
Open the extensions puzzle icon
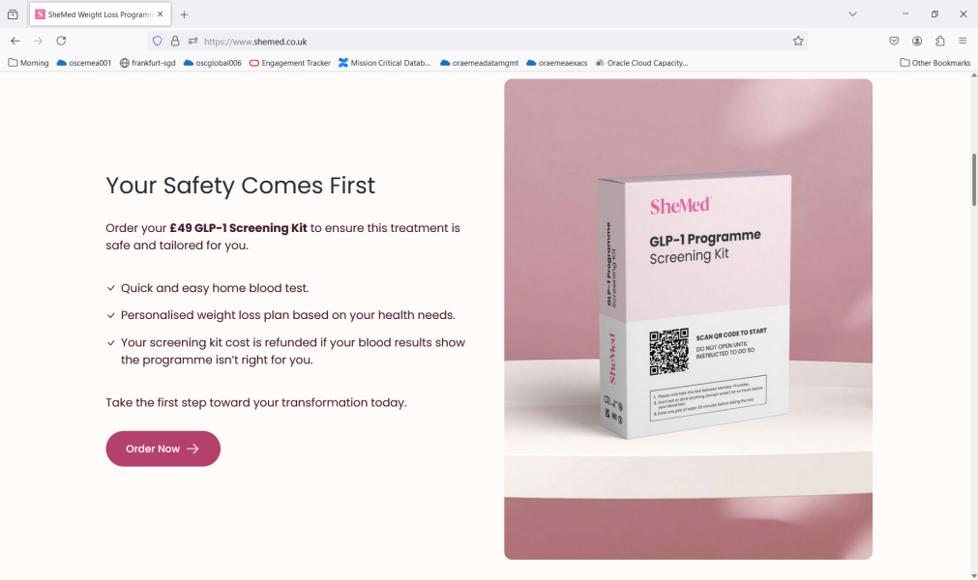coord(940,42)
